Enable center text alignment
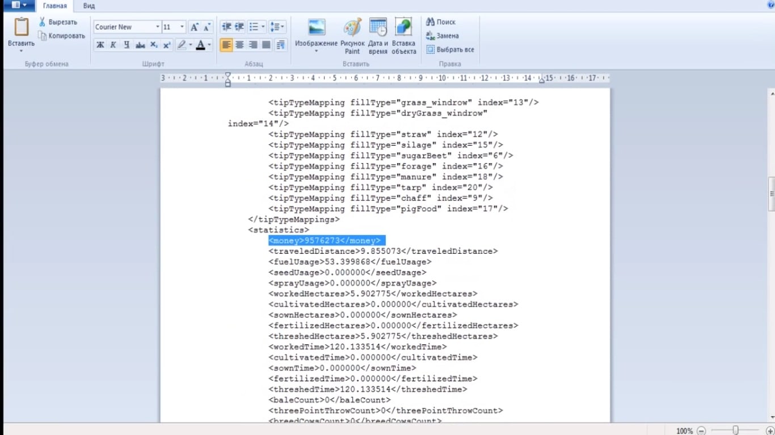This screenshot has height=435, width=775. [x=239, y=45]
